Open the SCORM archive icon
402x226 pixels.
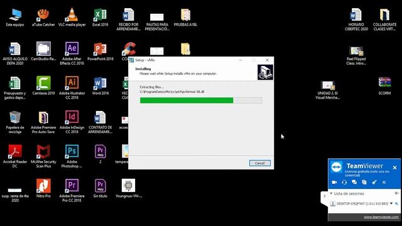[x=384, y=85]
